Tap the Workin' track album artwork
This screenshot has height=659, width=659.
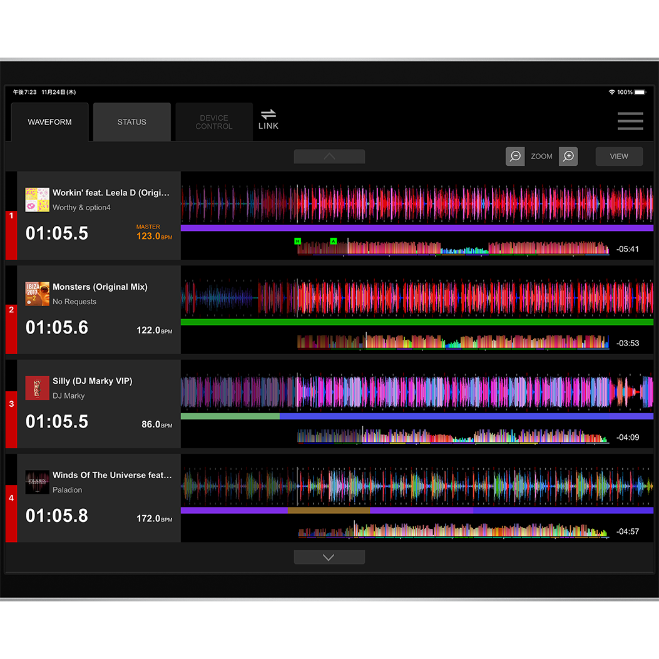pyautogui.click(x=38, y=200)
